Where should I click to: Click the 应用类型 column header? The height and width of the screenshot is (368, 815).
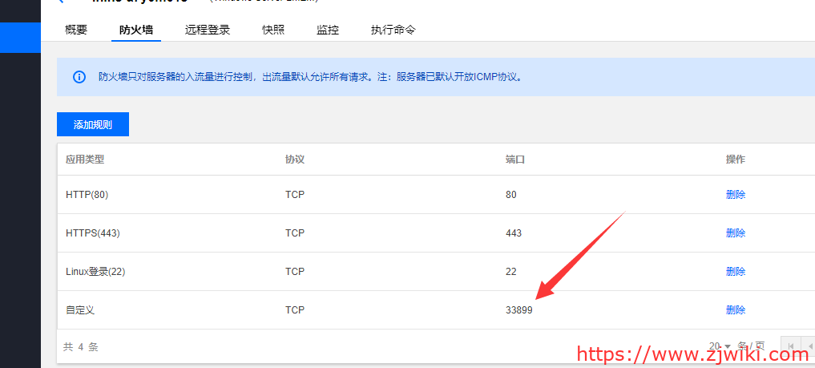coord(85,160)
